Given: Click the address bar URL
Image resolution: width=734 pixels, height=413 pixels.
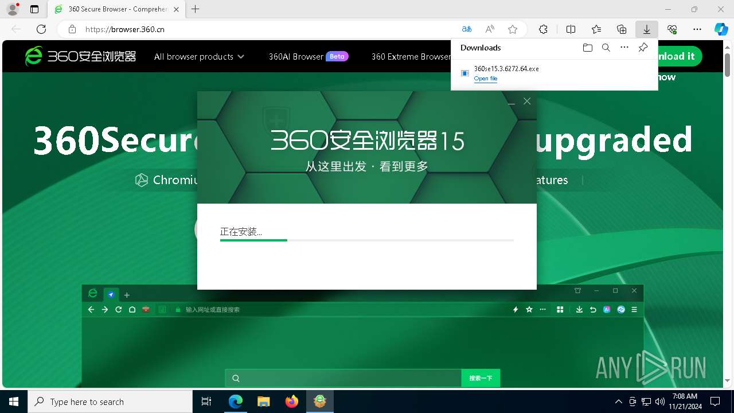Looking at the screenshot, I should 125,29.
